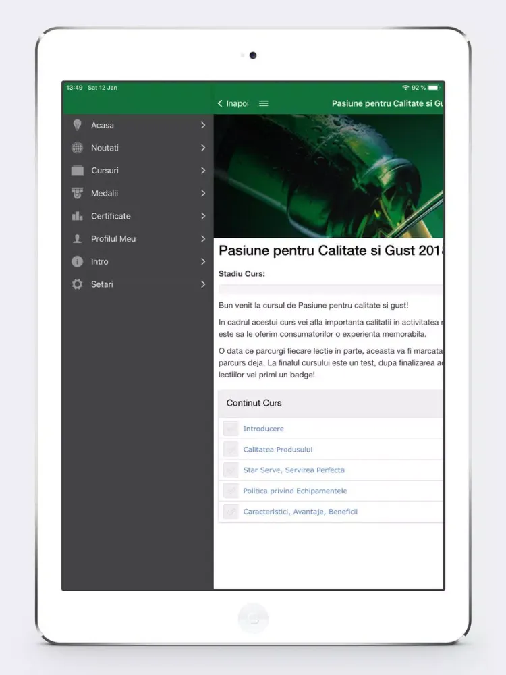Expand the Medalii row chevron
The image size is (506, 675).
coord(203,193)
